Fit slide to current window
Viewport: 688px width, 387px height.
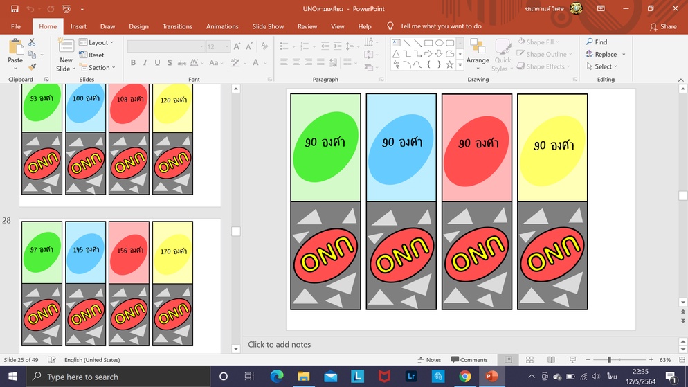[x=682, y=360]
